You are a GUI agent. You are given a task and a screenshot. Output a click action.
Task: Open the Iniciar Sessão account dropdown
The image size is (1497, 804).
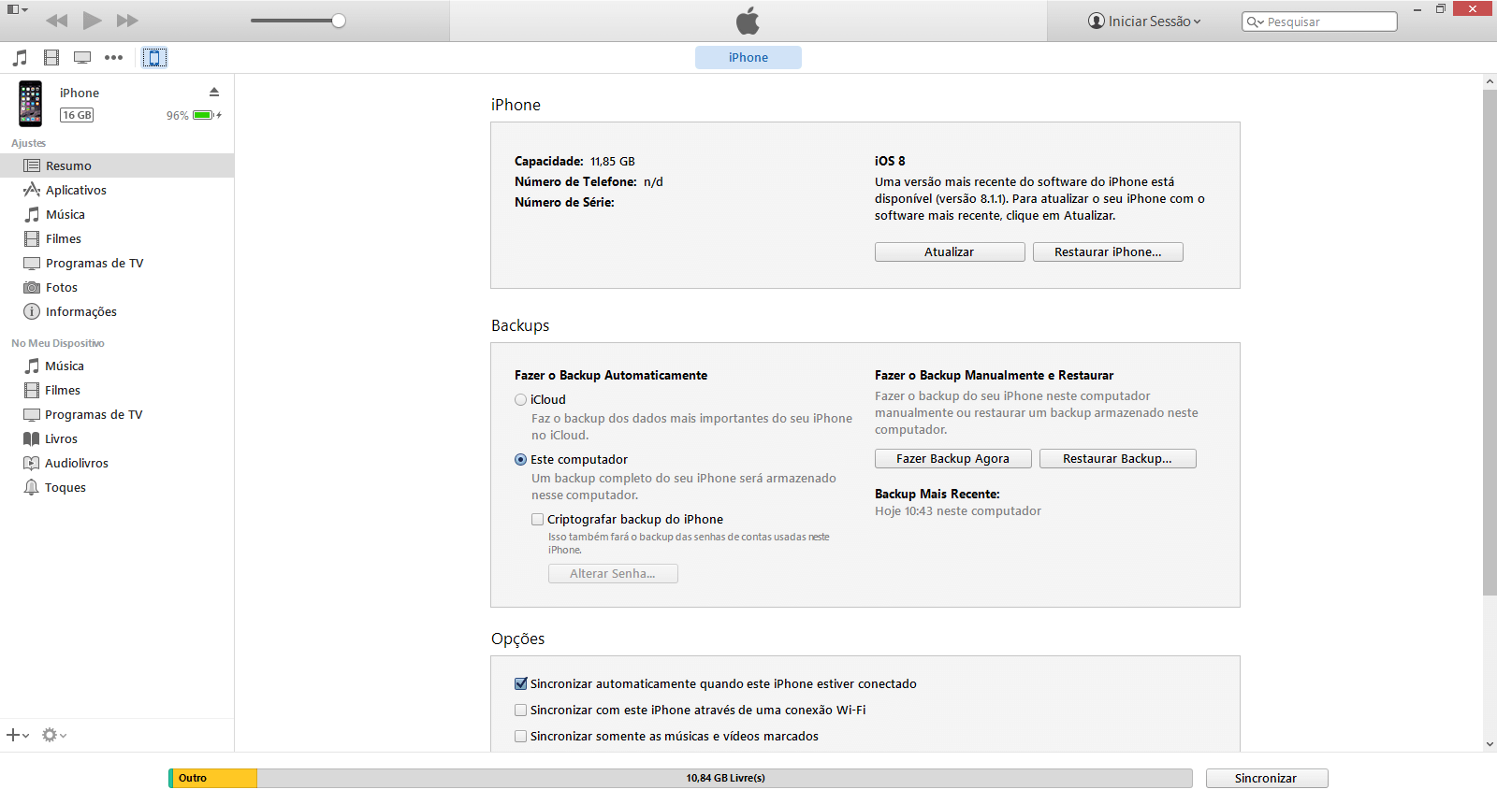click(x=1144, y=21)
